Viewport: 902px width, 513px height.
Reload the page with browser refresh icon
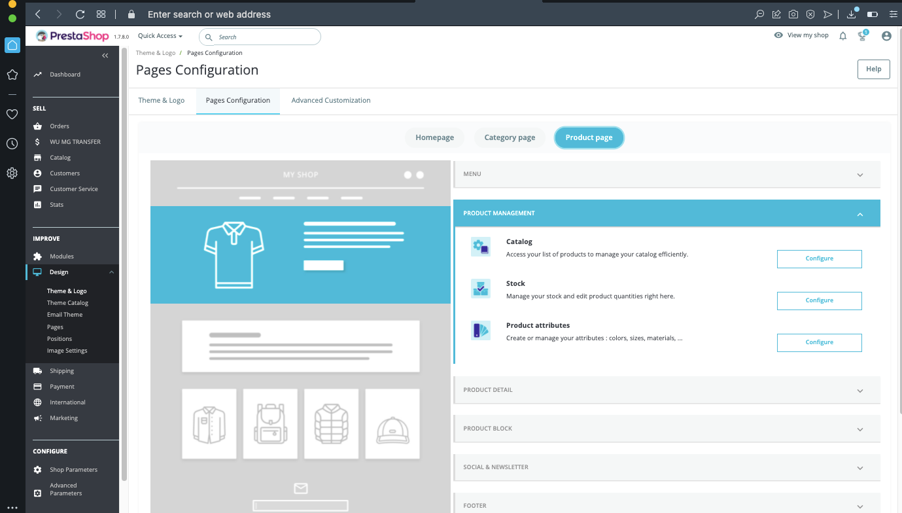[80, 14]
